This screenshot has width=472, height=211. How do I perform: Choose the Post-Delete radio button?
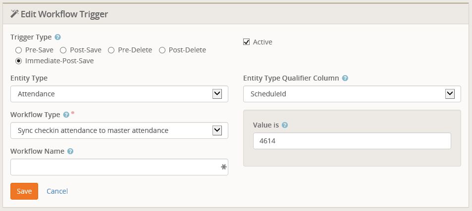tap(162, 50)
